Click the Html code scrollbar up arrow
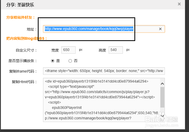 (162, 84)
